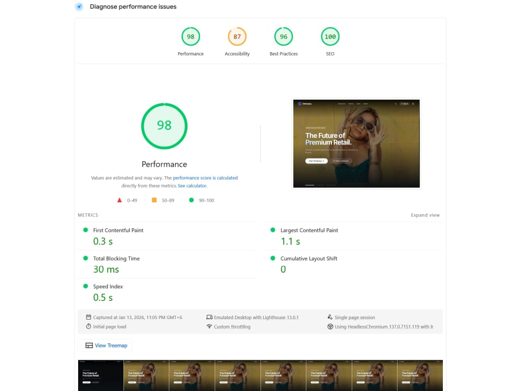Click the Single page session text
This screenshot has height=391, width=521.
point(354,317)
